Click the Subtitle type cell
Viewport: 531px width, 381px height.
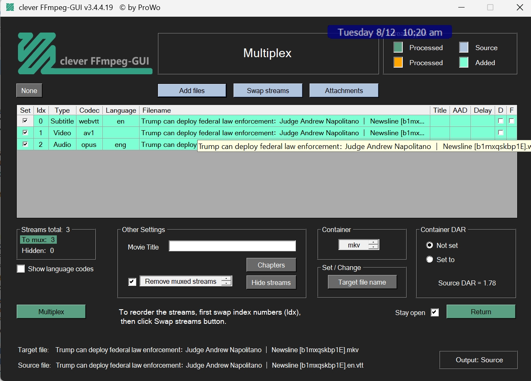pos(62,121)
